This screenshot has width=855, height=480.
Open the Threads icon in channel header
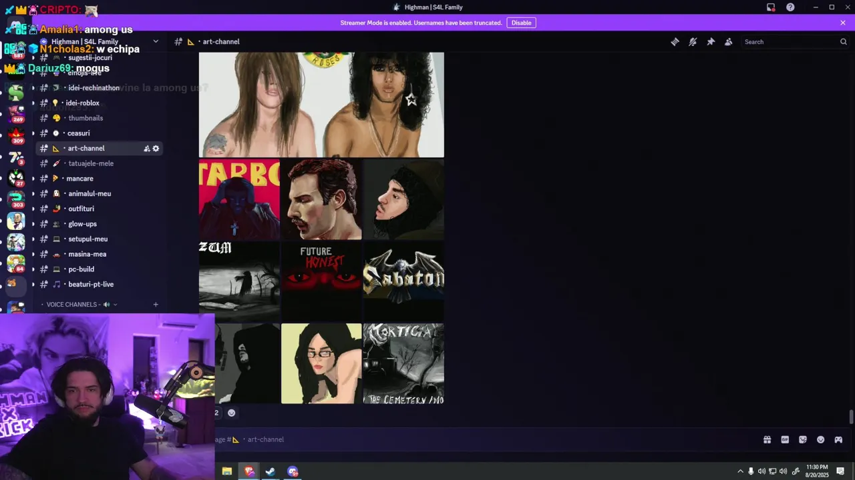675,41
